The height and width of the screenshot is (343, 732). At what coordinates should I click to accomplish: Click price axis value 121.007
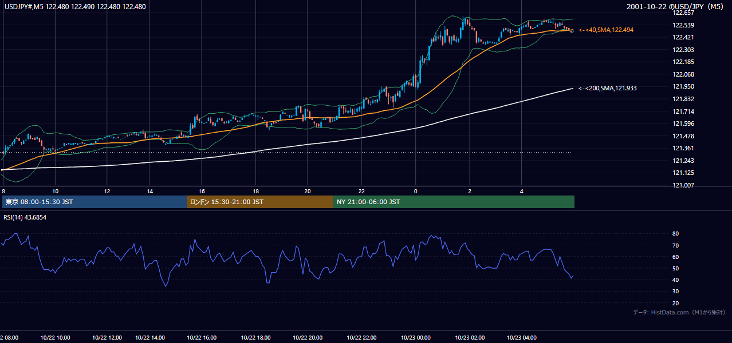(x=683, y=185)
